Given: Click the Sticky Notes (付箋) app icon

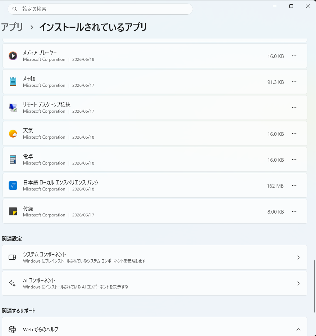Looking at the screenshot, I should (13, 211).
